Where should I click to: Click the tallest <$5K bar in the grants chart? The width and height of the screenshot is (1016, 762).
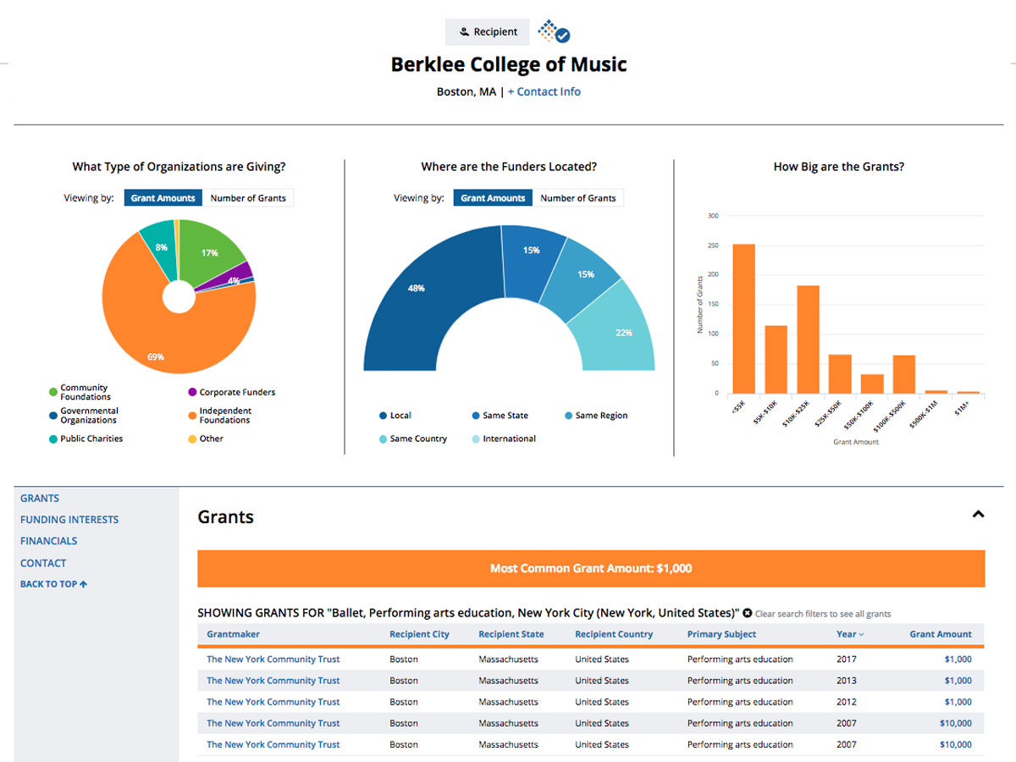pos(744,318)
